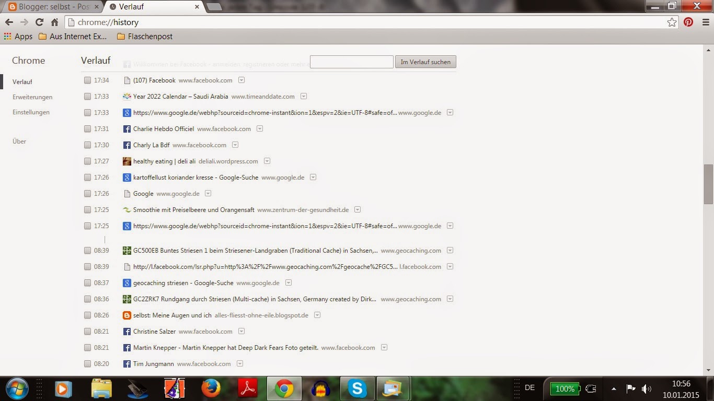
Task: Select checkbox for kartoffellust koriander kresse
Action: (x=87, y=178)
